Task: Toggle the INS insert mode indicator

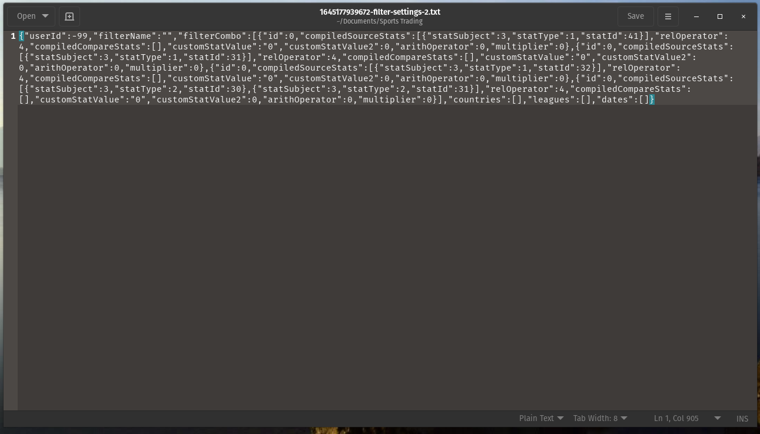Action: (x=742, y=419)
